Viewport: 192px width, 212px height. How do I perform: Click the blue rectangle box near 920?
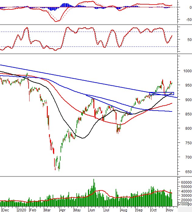coord(162,94)
